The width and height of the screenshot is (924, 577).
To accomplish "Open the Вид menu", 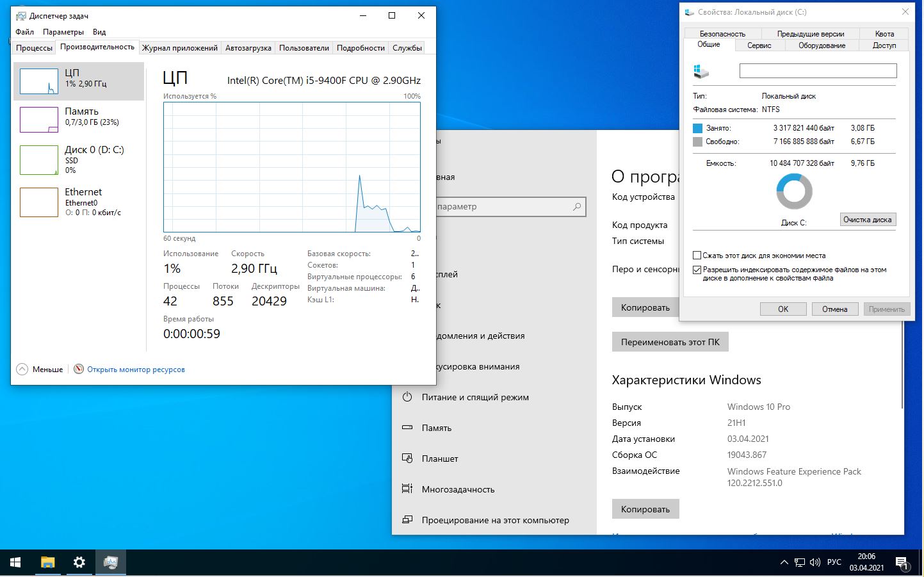I will 99,32.
